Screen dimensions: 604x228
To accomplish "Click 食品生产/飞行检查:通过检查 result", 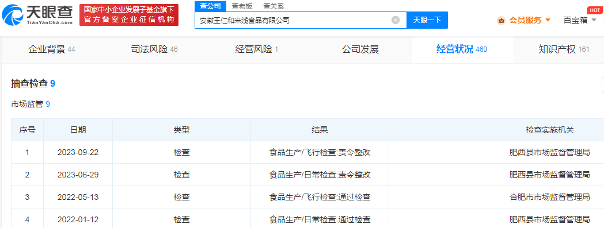I will (x=320, y=197).
